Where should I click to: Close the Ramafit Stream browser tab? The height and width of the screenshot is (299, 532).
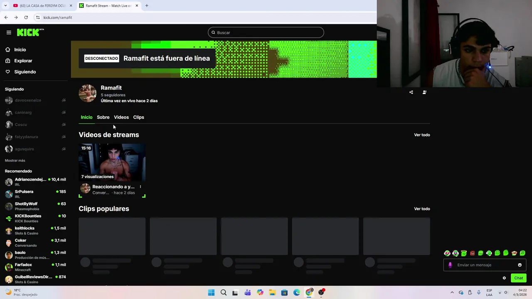[x=137, y=6]
